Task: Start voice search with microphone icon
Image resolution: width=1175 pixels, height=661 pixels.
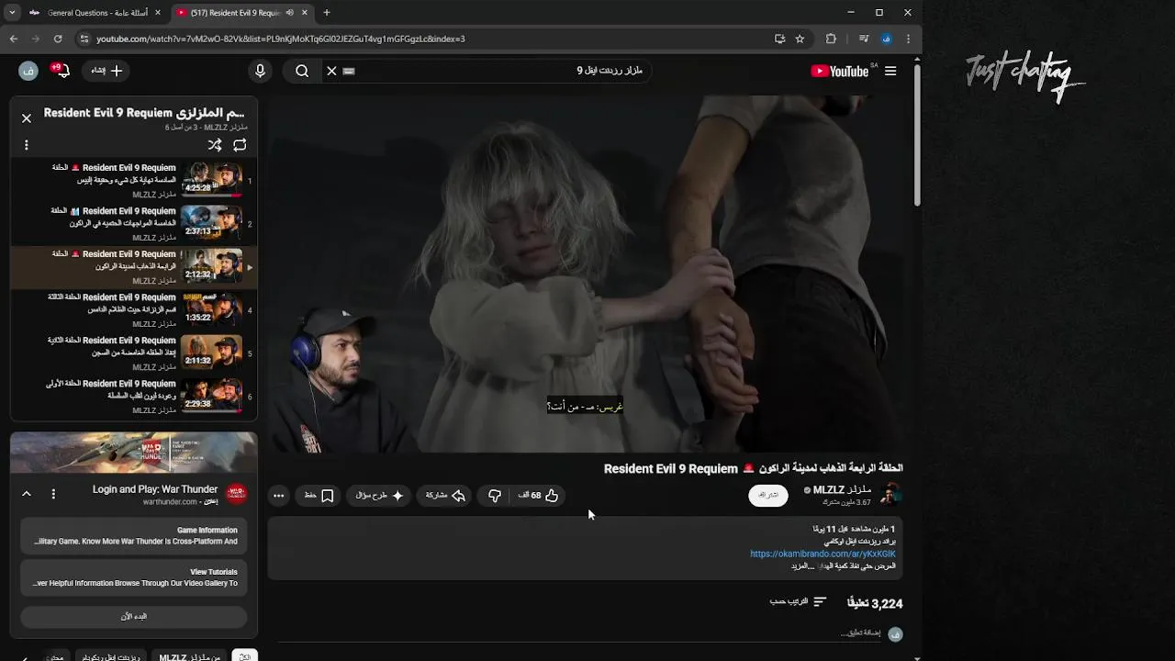Action: tap(260, 71)
